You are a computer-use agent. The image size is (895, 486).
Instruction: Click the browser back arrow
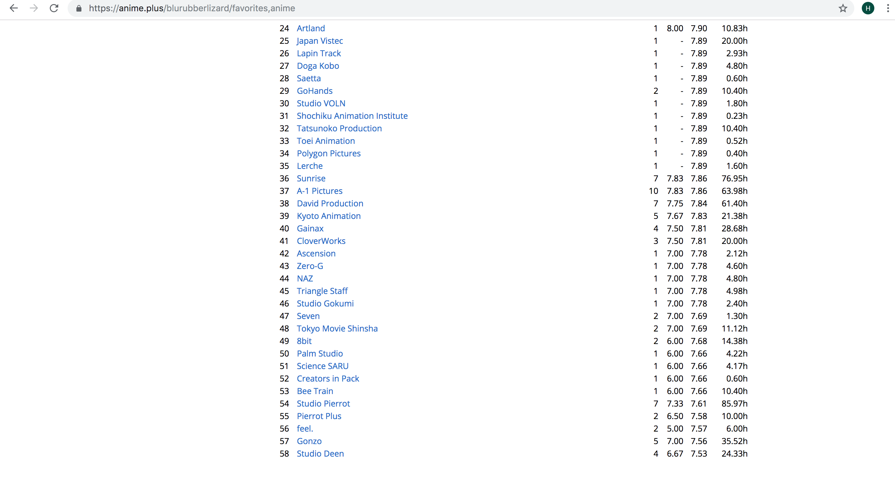[13, 8]
